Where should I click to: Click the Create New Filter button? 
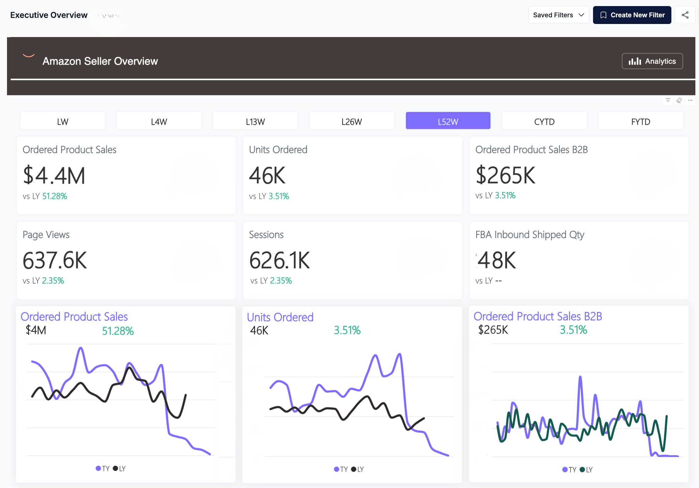point(632,15)
